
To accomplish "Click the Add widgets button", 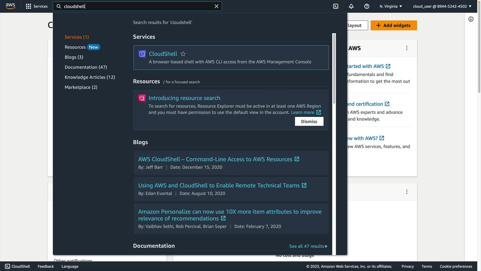I will click(x=394, y=25).
